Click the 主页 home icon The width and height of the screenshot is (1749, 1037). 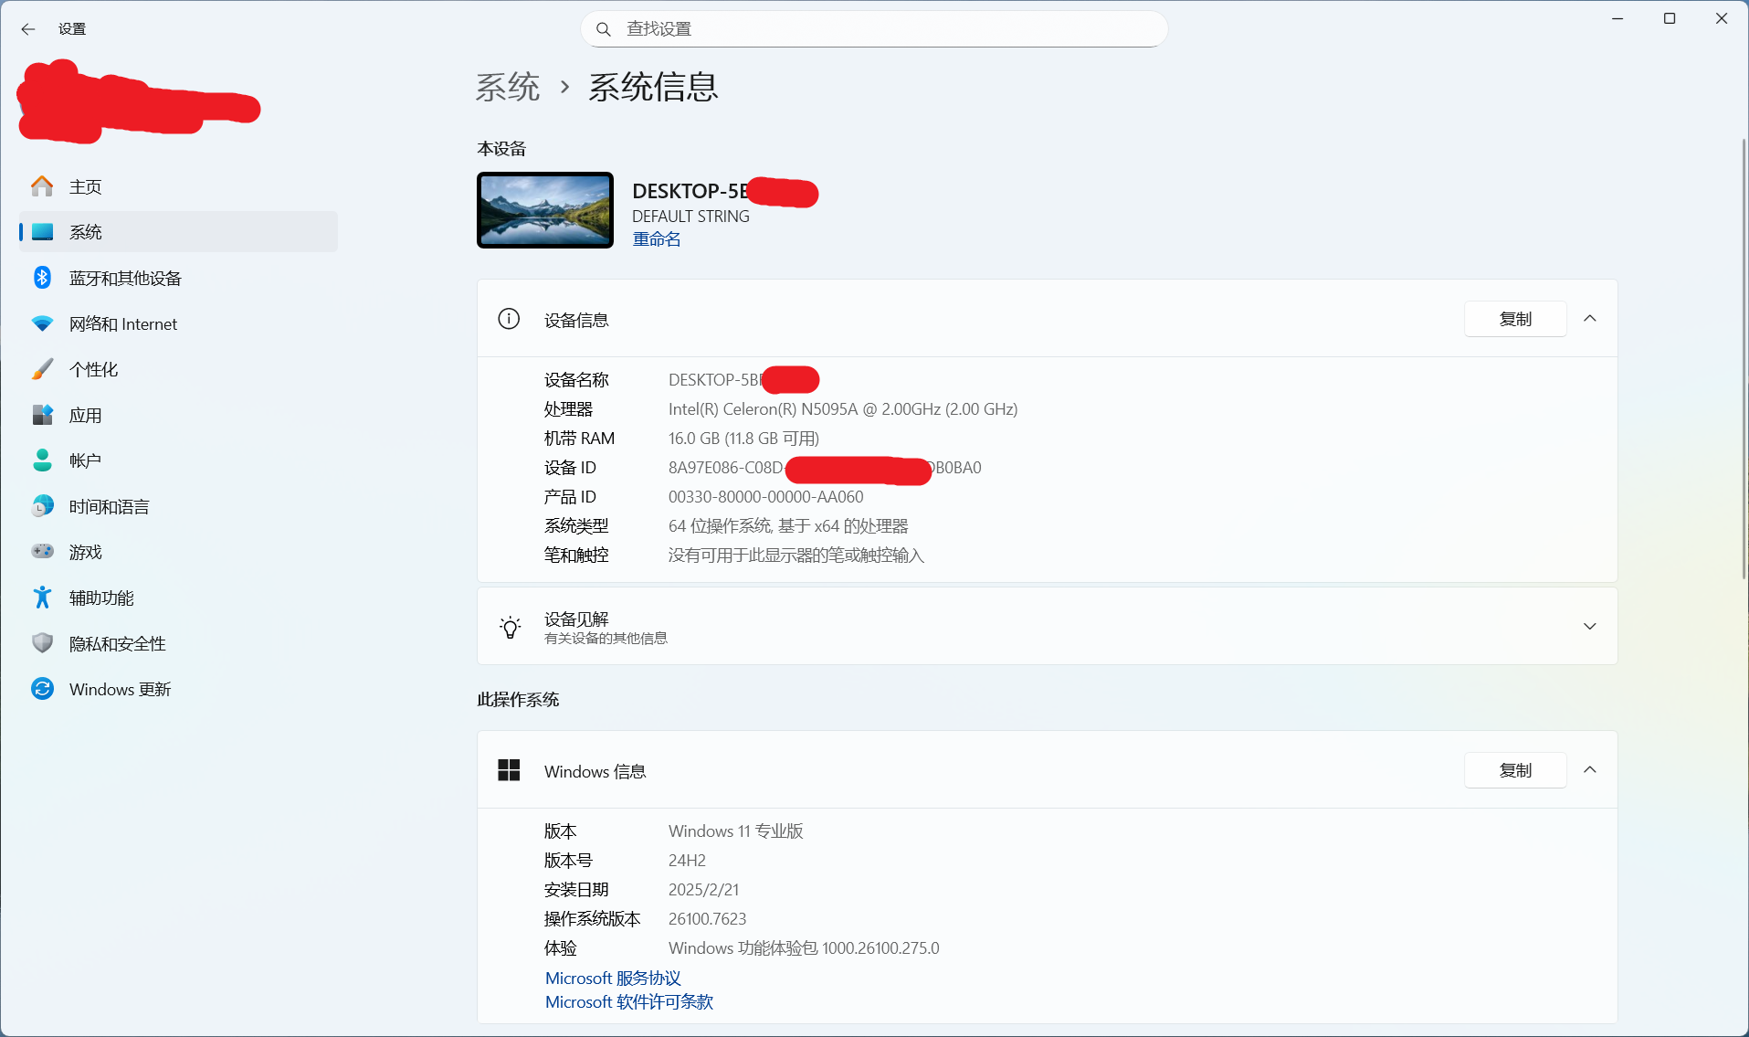(x=42, y=186)
